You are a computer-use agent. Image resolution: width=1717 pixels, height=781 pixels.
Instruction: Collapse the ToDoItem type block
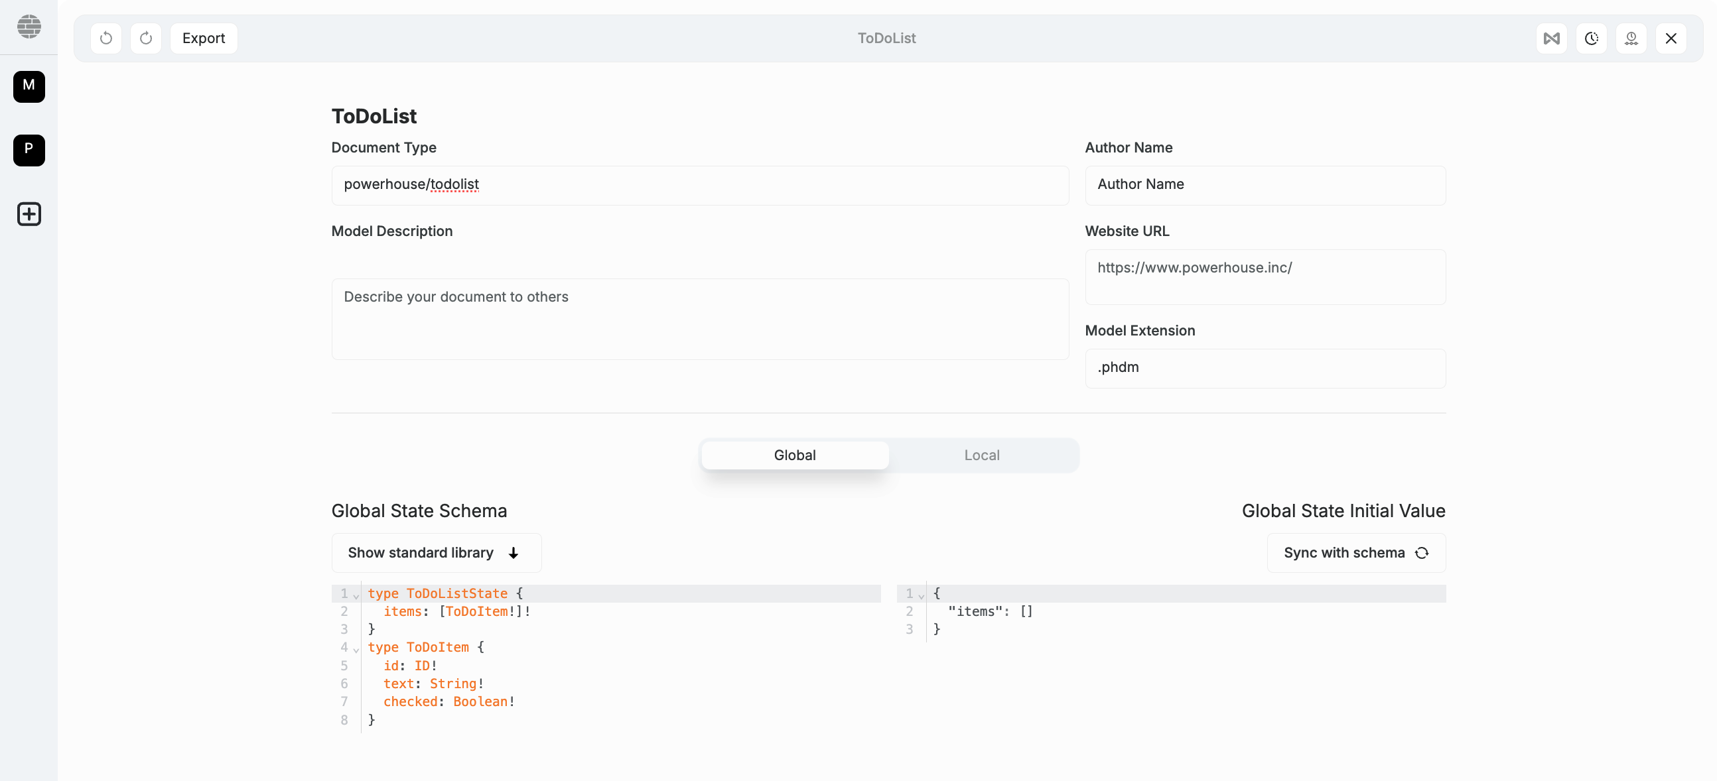[356, 649]
